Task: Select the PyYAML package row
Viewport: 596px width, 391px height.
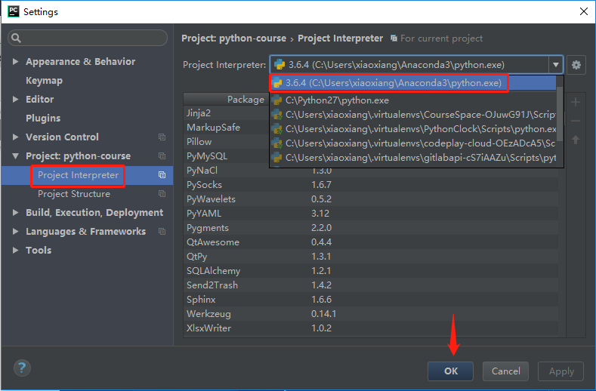Action: 371,214
